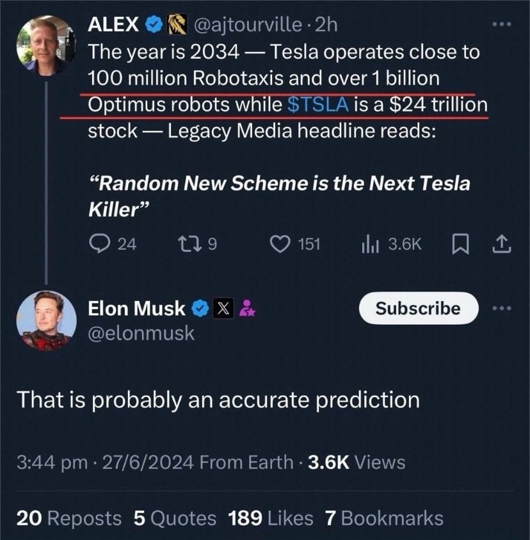Show the 5 Quotes list
The image size is (530, 540).
coord(175,518)
